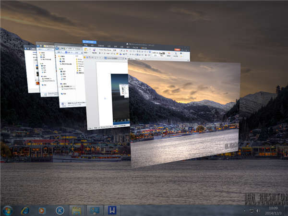
Task: Click the blue K circle taskbar icon
Action: point(60,210)
